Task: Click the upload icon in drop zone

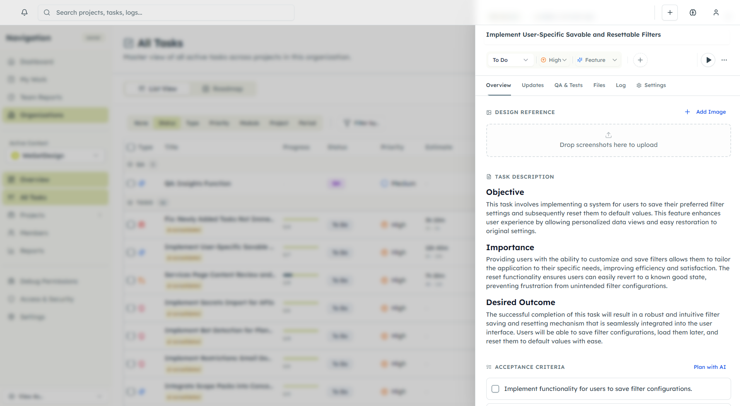Action: coord(608,135)
